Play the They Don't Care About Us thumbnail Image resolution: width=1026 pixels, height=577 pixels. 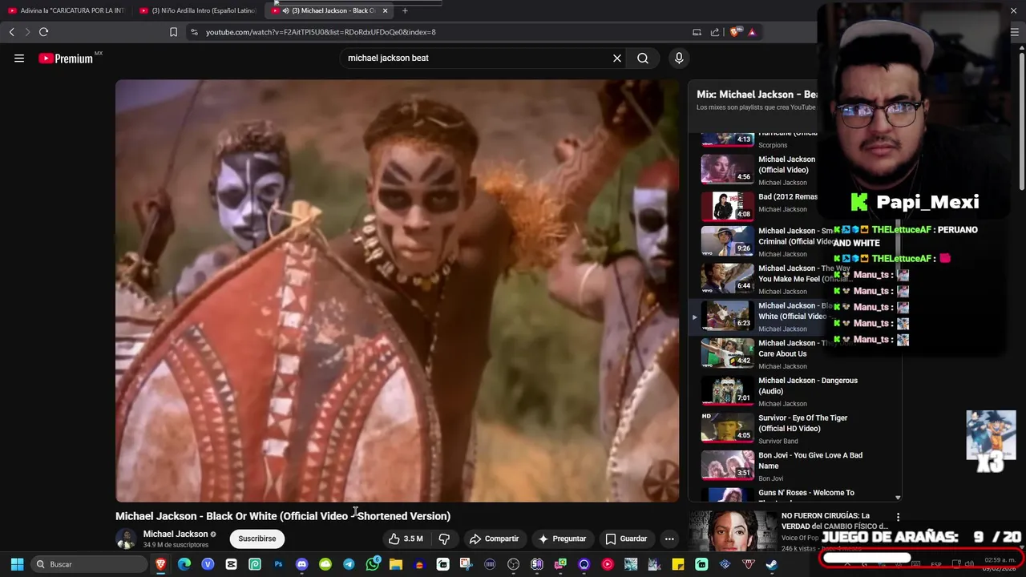coord(728,353)
